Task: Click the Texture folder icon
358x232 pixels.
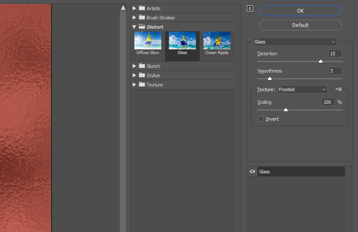Action: point(142,84)
